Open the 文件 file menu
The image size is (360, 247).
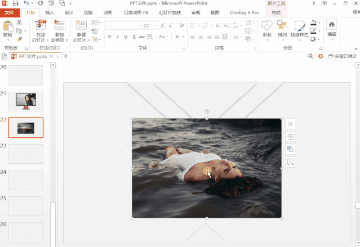pyautogui.click(x=10, y=12)
